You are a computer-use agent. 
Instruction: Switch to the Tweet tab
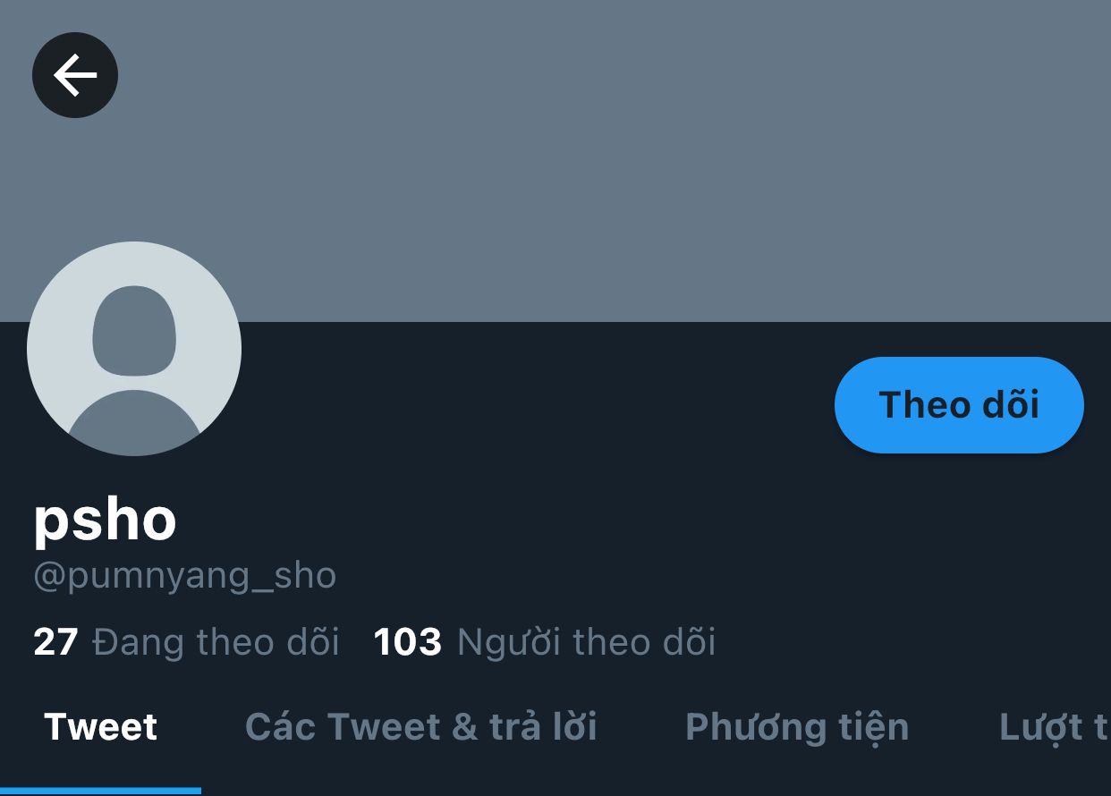(100, 727)
